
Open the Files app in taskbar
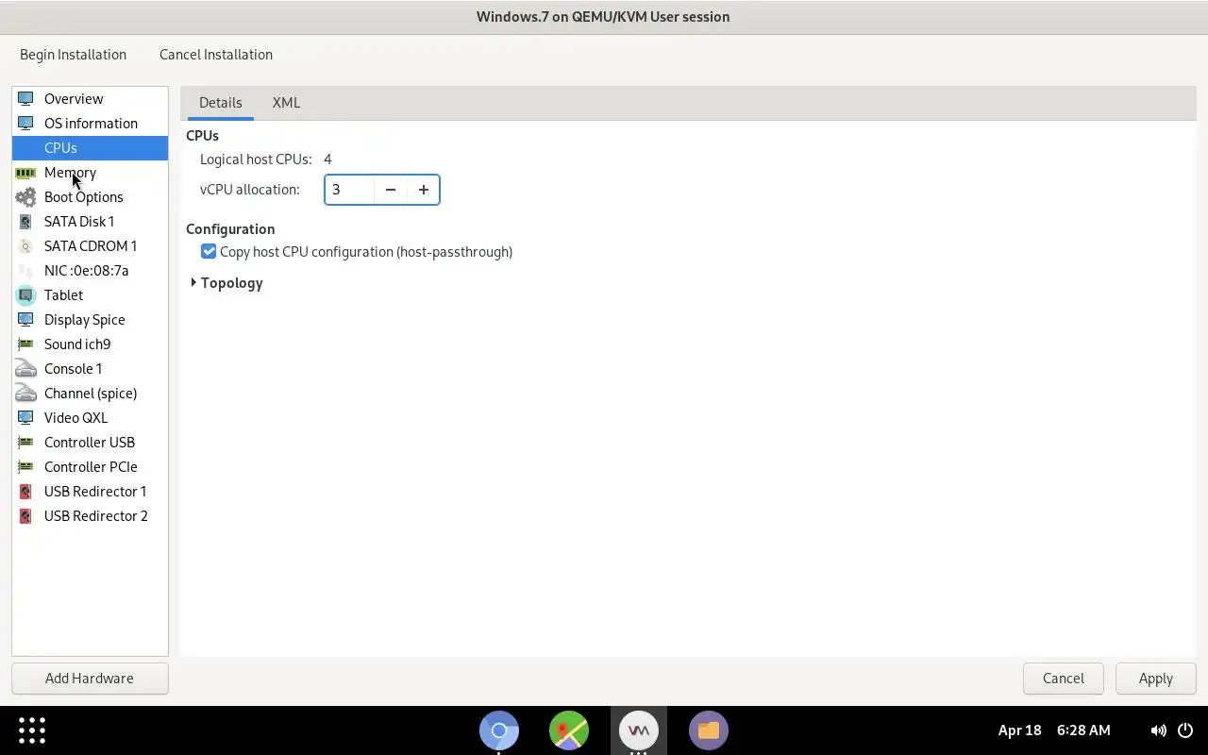point(709,730)
